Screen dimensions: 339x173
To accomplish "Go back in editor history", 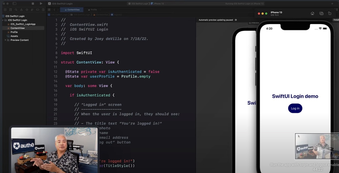I will (54, 10).
